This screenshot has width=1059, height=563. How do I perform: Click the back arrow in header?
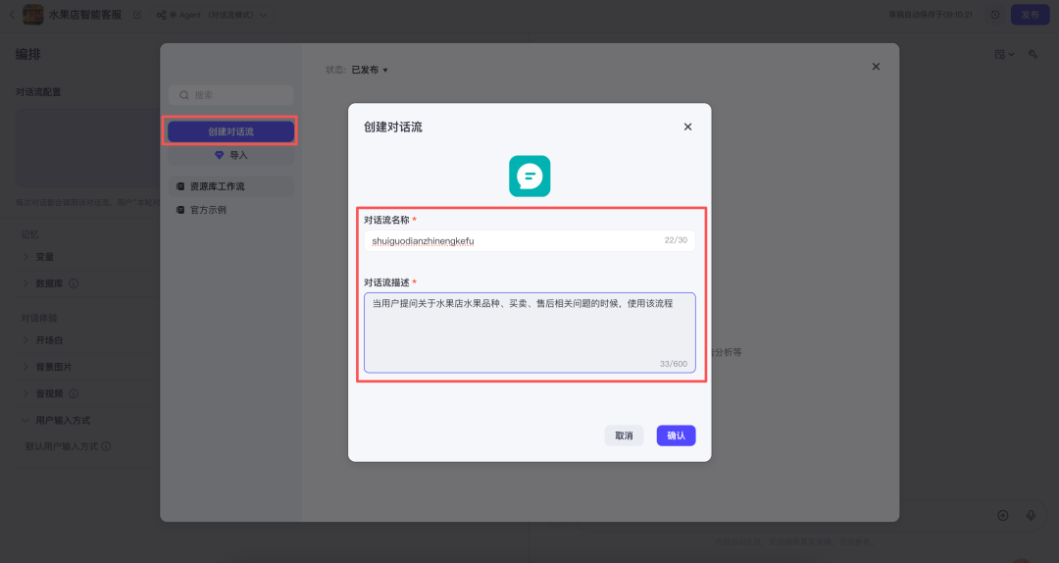point(11,14)
